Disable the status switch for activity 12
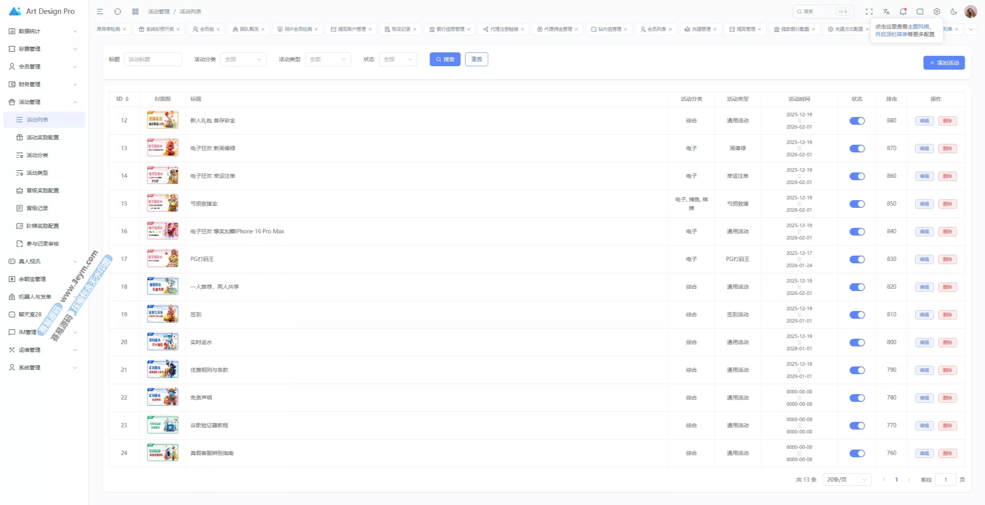 click(857, 121)
